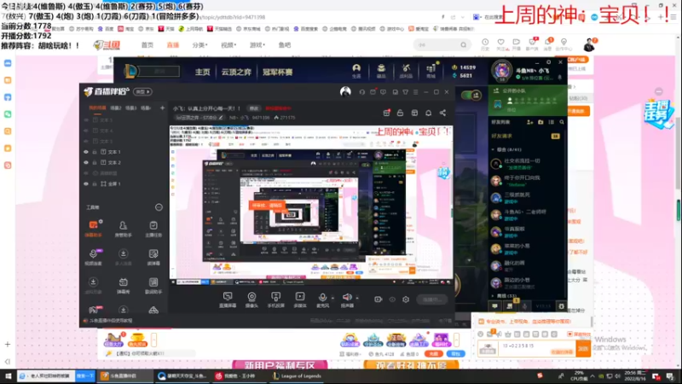Open 弹幕助手 tool in streaming companion toolbox
Screen dimensions: 682x384
93,229
